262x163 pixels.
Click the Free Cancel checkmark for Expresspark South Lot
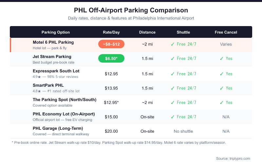tap(222, 74)
